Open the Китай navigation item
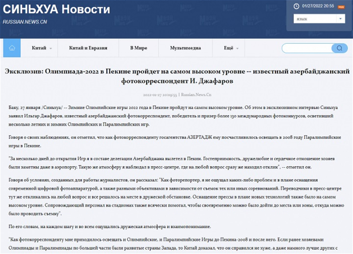Image resolution: width=353 pixels, height=254 pixels. point(39,48)
